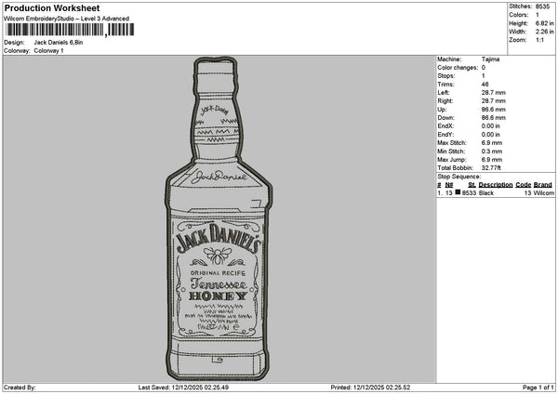This screenshot has width=558, height=394.
Task: Select the Total Bobbin value 32.77ft
Action: click(x=491, y=168)
